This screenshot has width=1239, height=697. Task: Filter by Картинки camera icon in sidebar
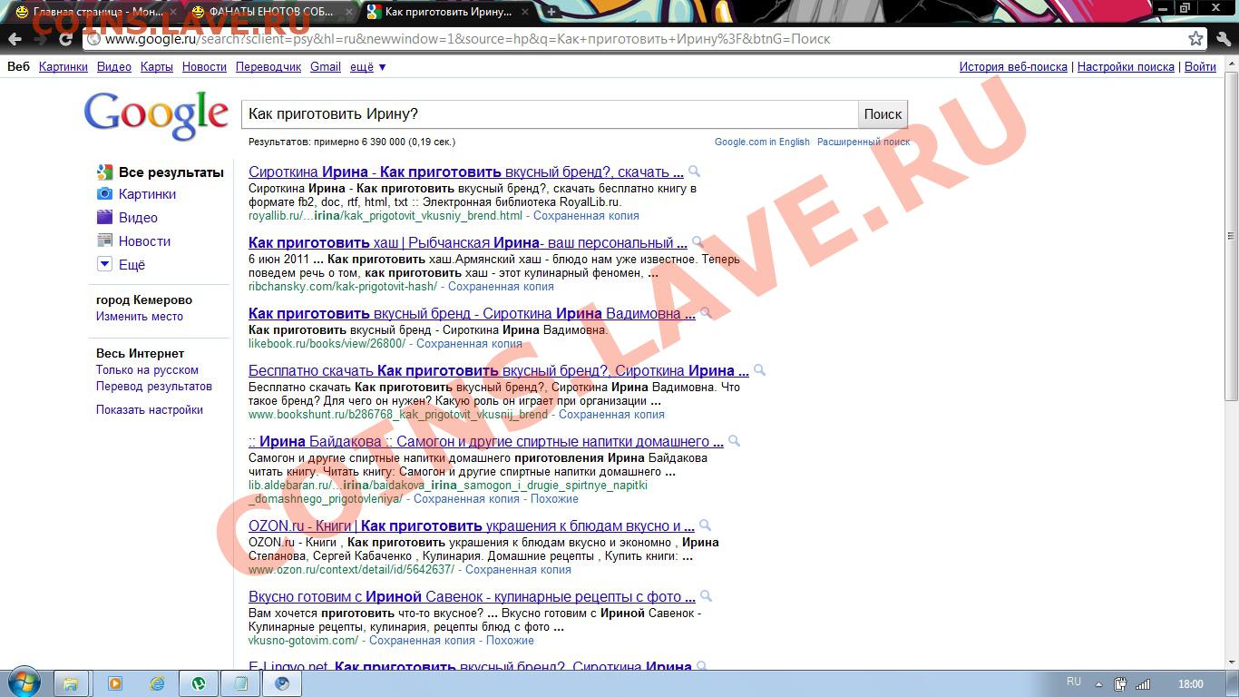coord(104,193)
